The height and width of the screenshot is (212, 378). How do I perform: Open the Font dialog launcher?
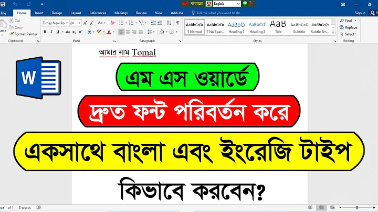pos(114,41)
